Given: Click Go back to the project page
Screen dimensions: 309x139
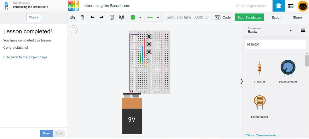Looking at the screenshot, I should click(x=25, y=57).
